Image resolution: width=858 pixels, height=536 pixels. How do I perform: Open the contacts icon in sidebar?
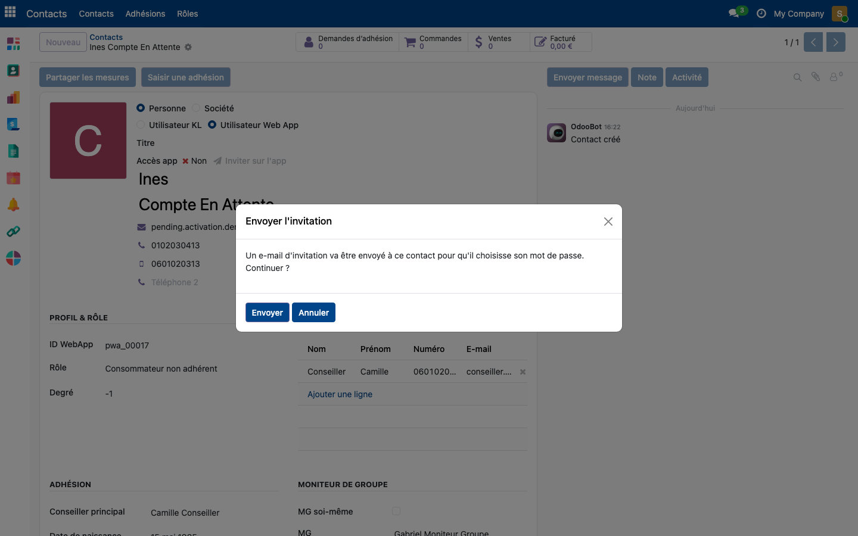pos(13,70)
